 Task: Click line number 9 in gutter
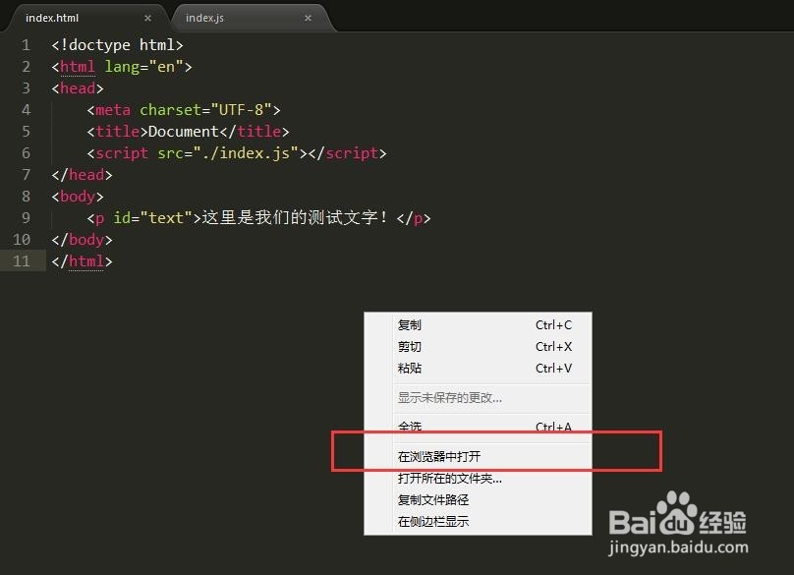pyautogui.click(x=26, y=218)
